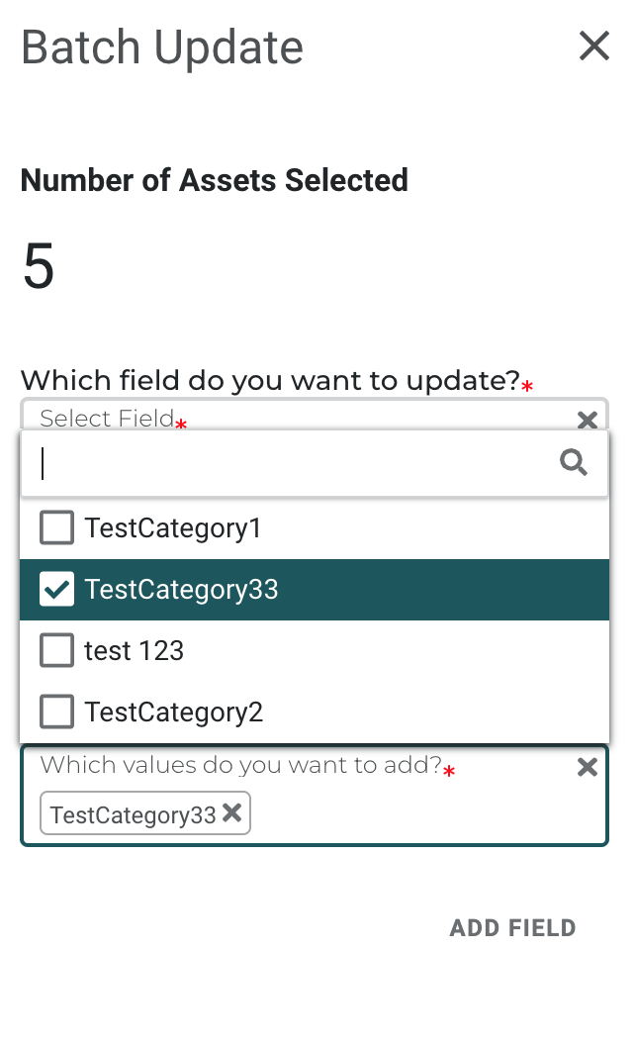Remove the TestCategory33 chip
This screenshot has width=635, height=1045.
coord(232,813)
